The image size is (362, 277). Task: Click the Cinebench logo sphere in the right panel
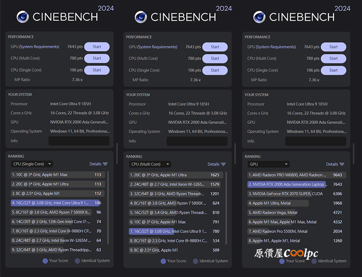[x=259, y=17]
